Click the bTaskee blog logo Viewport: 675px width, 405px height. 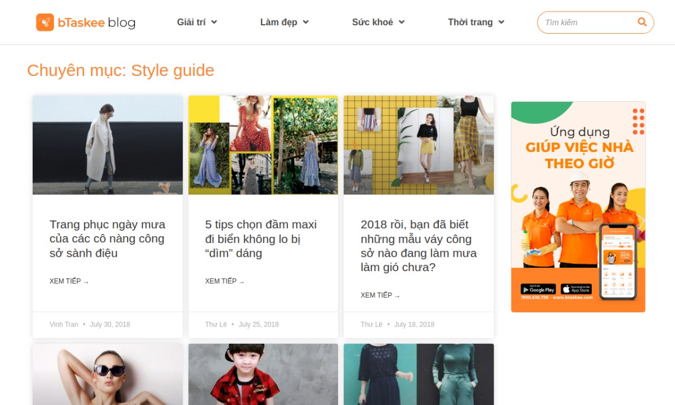click(85, 22)
